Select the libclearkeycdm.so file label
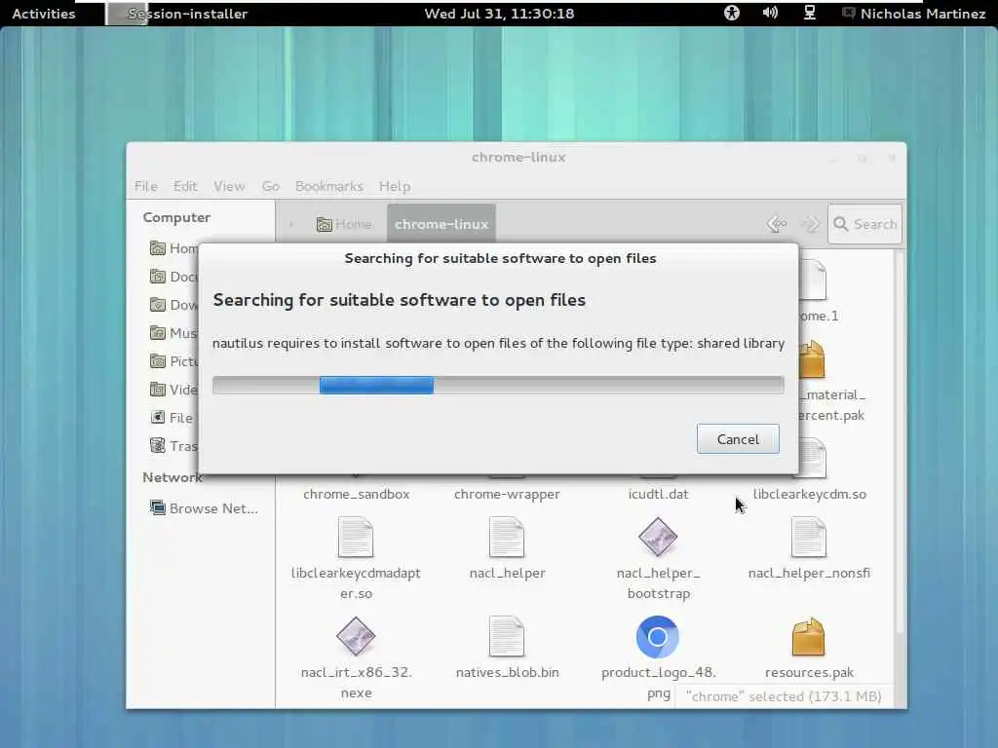 coord(809,494)
